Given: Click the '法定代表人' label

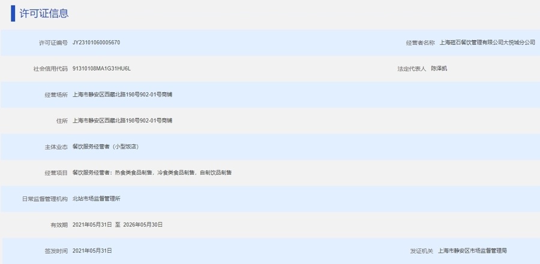Looking at the screenshot, I should coord(412,69).
